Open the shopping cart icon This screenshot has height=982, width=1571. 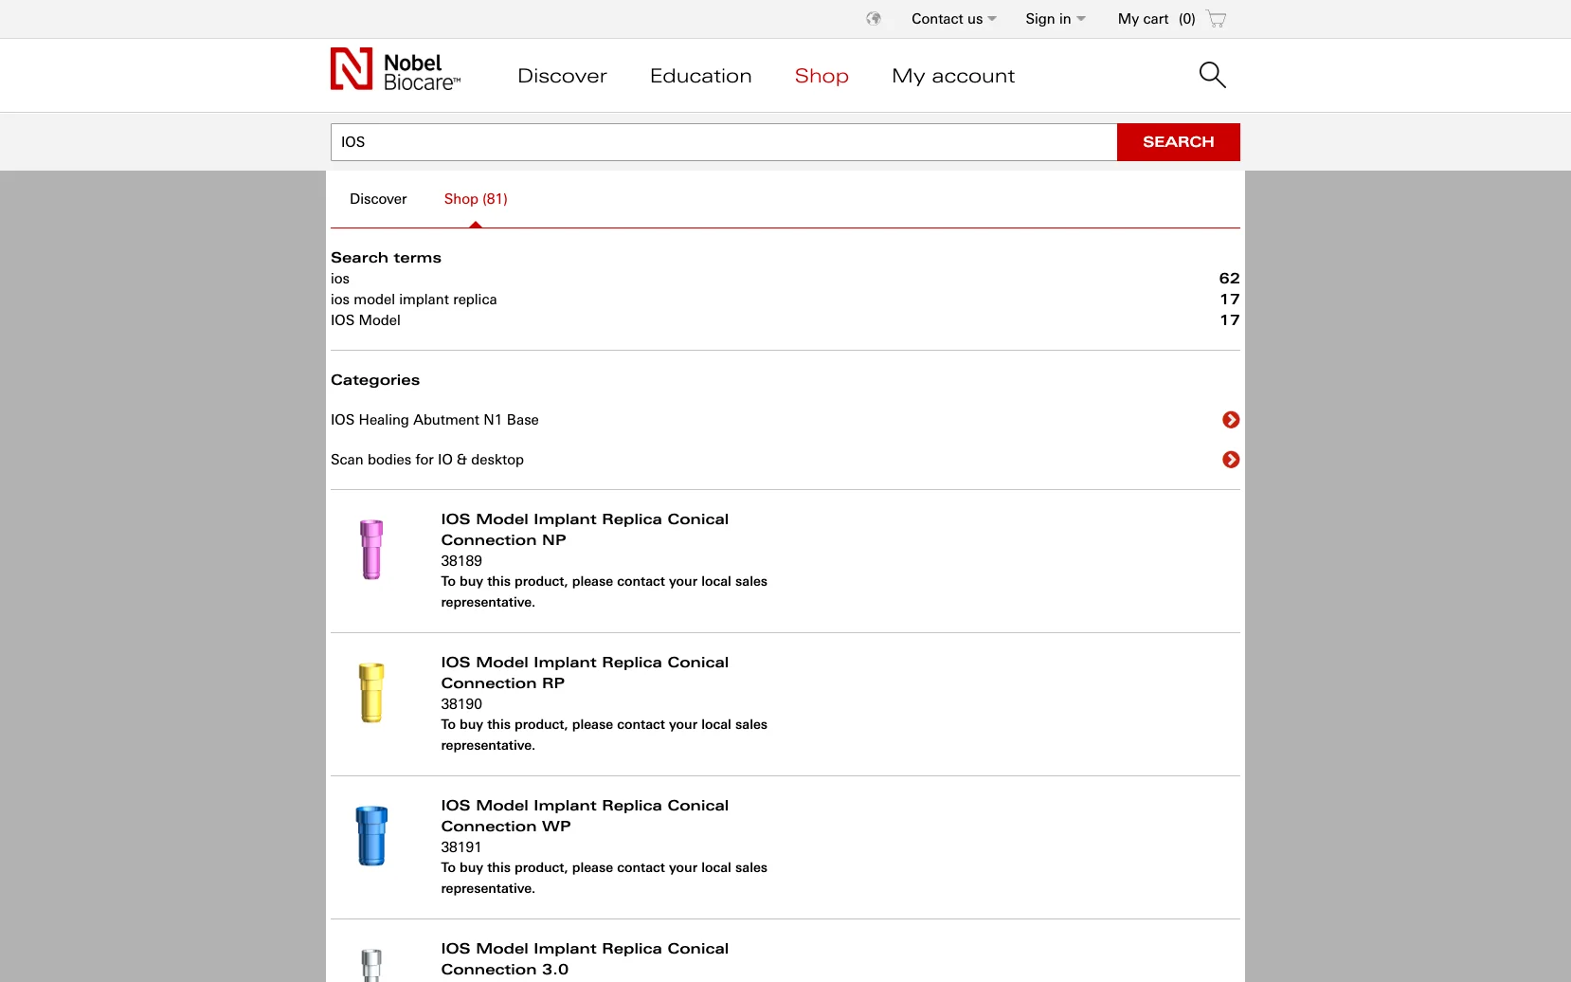tap(1217, 19)
